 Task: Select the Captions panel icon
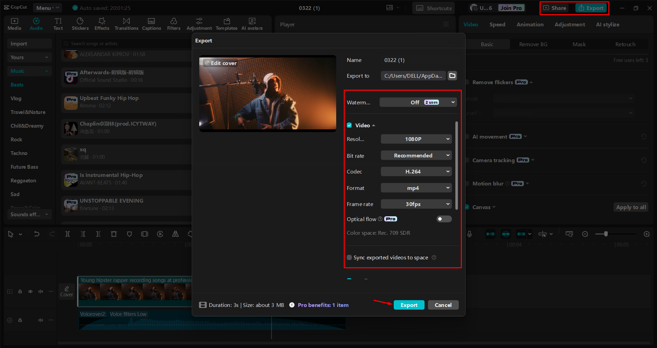click(151, 24)
